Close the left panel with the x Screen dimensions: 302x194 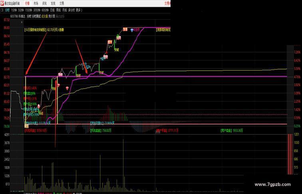(x=22, y=22)
